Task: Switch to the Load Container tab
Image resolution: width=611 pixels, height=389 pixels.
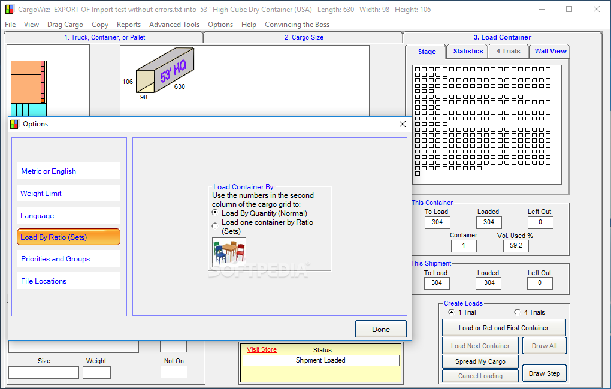Action: click(x=503, y=37)
